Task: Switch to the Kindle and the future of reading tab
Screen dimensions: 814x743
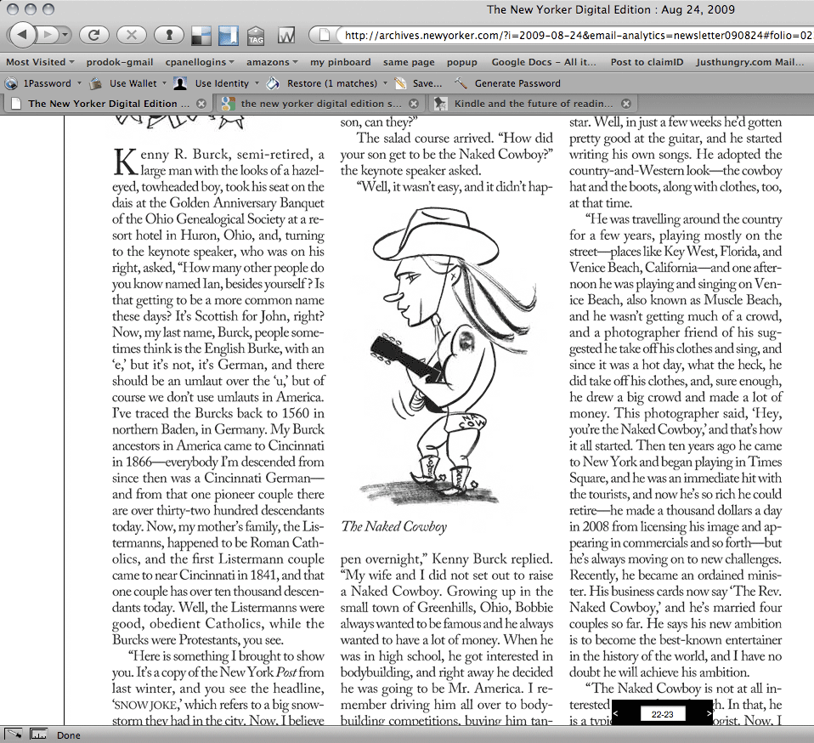Action: tap(533, 104)
